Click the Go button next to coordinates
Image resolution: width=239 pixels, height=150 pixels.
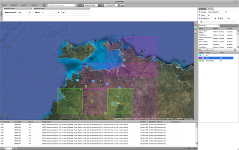coord(122,5)
